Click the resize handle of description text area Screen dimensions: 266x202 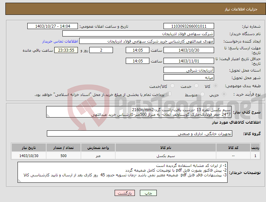(48, 116)
